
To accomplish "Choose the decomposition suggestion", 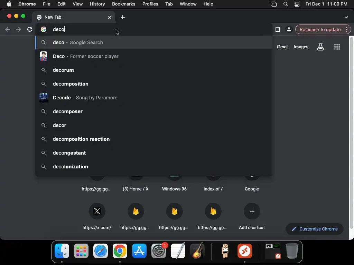I will [x=154, y=84].
